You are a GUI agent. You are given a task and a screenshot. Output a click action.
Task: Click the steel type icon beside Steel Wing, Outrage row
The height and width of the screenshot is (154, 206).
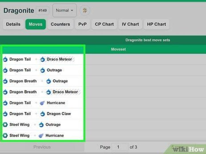(x=5, y=125)
